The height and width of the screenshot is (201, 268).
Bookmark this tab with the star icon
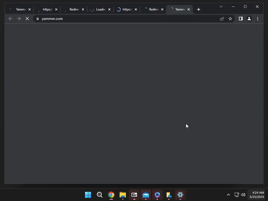click(230, 19)
